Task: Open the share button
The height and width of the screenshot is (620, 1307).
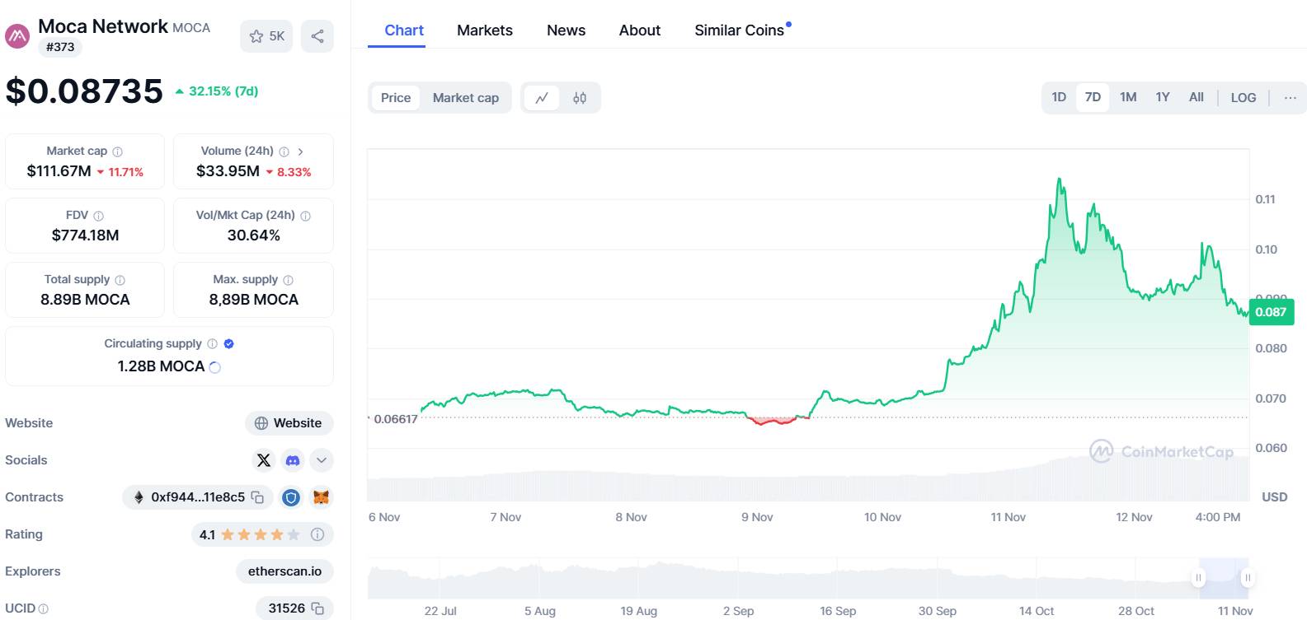Action: (317, 36)
